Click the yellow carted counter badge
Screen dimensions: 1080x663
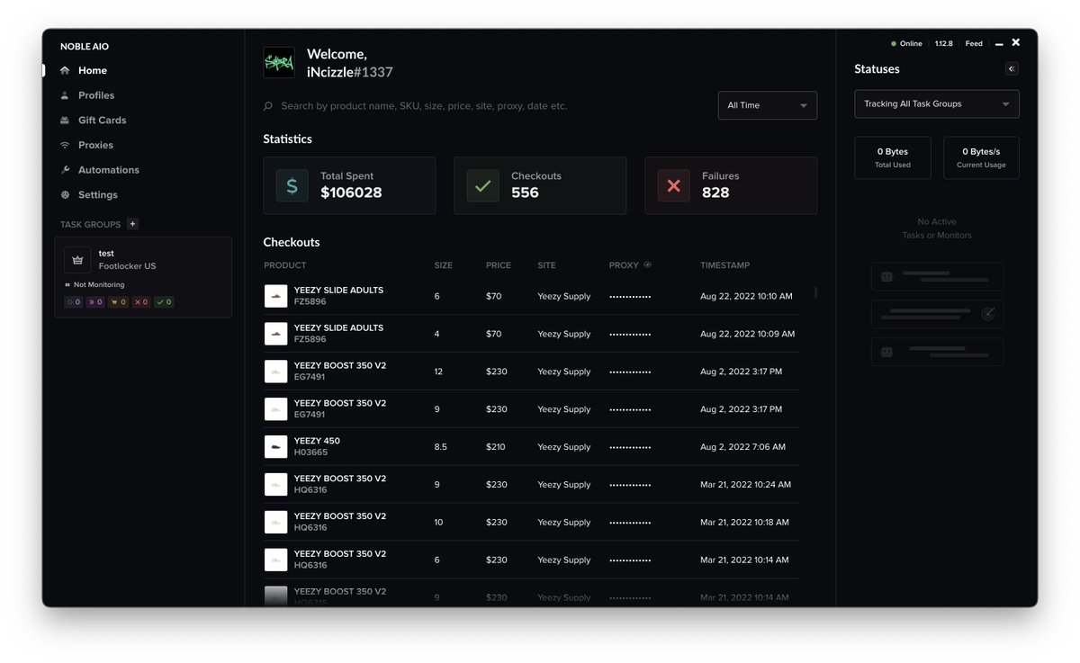coord(118,302)
